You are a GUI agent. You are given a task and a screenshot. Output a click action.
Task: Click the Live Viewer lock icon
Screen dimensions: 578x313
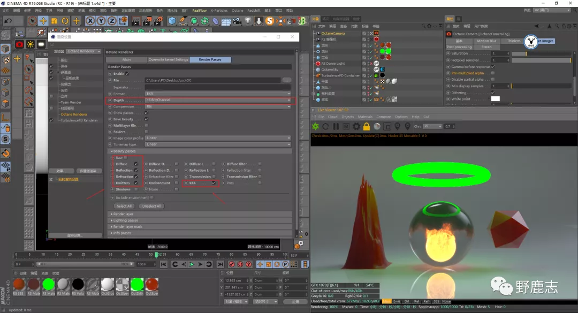click(x=367, y=126)
